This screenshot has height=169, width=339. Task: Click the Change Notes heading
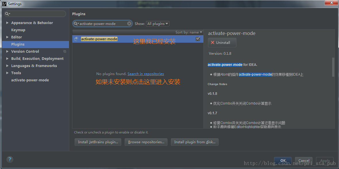[217, 84]
